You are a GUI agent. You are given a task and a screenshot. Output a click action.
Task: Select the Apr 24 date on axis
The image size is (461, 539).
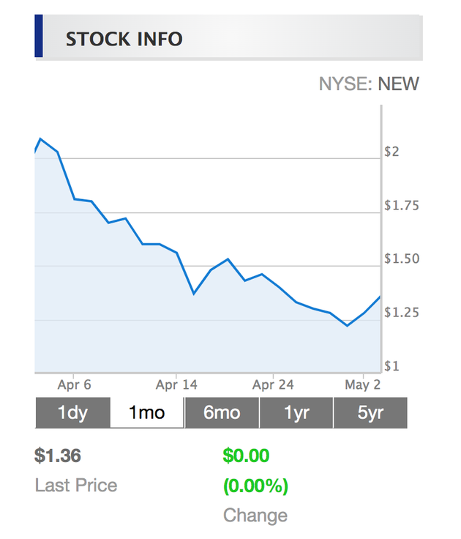click(272, 385)
